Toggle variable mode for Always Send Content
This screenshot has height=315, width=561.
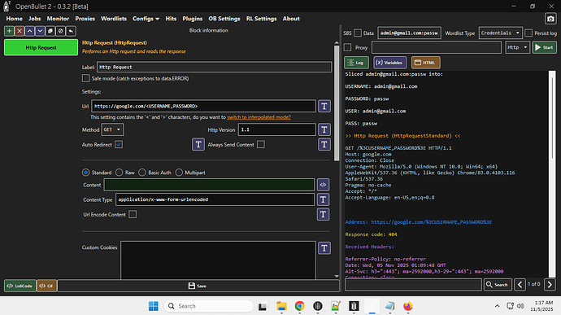coord(324,144)
